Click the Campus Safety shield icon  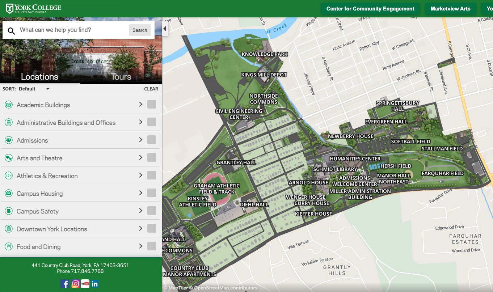[9, 211]
